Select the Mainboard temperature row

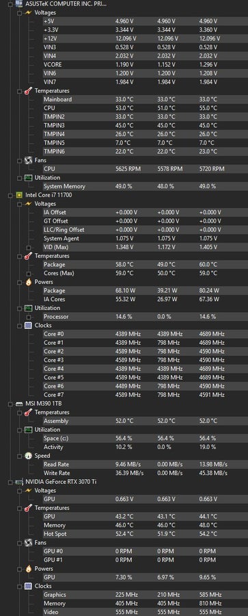[x=146, y=99]
